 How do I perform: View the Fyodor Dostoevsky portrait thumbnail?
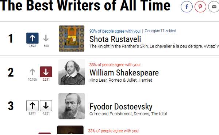[72, 106]
